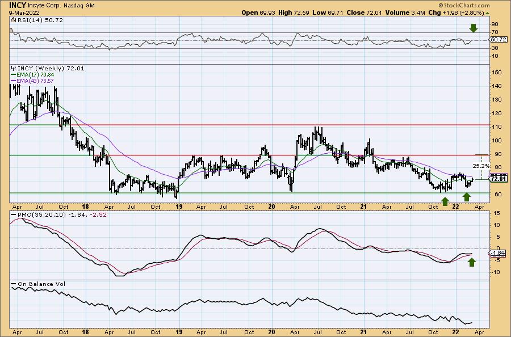Click the INCY (Weekly) 72.01 price legend
Viewport: 511px width, 337px height.
click(x=51, y=69)
